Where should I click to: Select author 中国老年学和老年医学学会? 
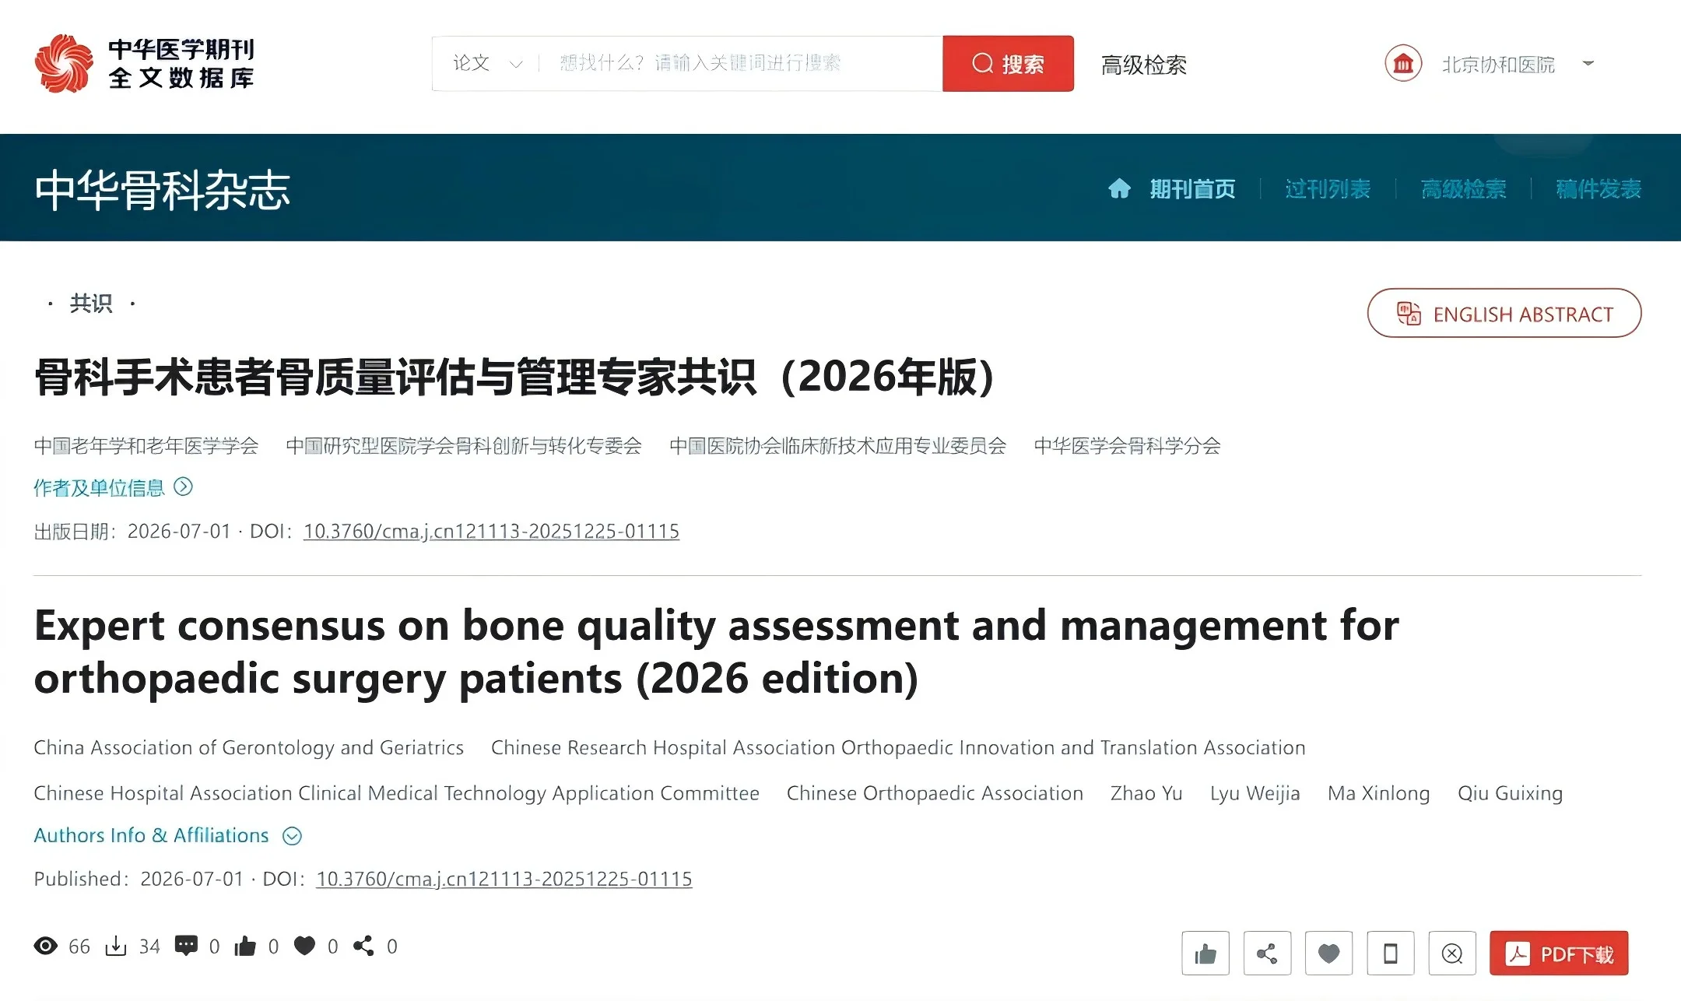coord(146,446)
